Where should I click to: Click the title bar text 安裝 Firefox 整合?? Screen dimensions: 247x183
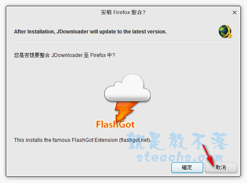pyautogui.click(x=123, y=12)
